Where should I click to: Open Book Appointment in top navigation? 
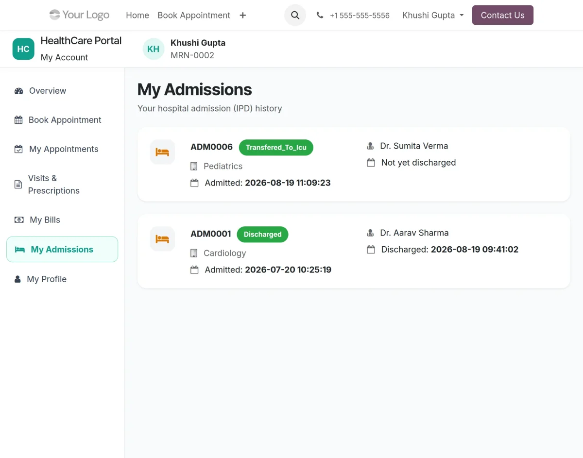coord(194,15)
